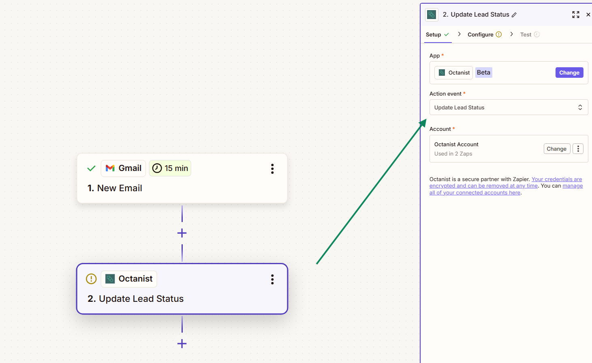The width and height of the screenshot is (592, 363).
Task: Click Change next to Octanist Account
Action: pos(557,149)
